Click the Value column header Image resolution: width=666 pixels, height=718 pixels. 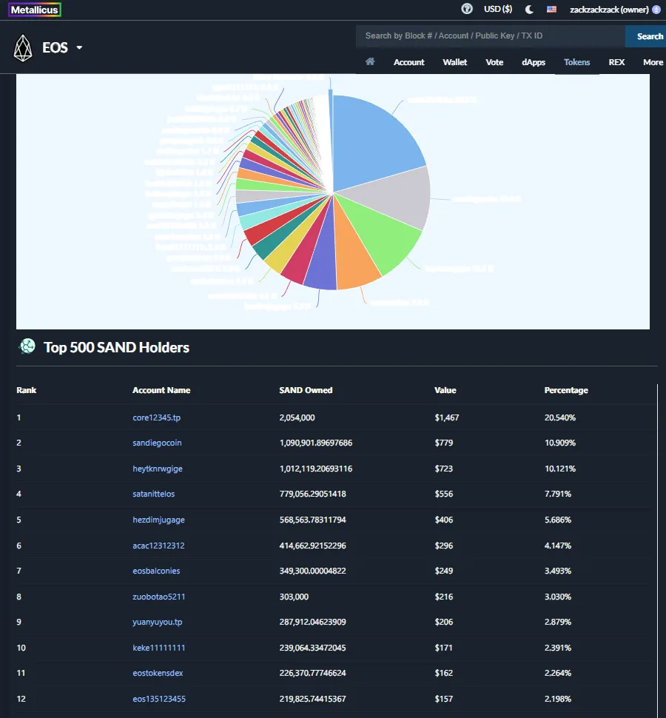(445, 390)
